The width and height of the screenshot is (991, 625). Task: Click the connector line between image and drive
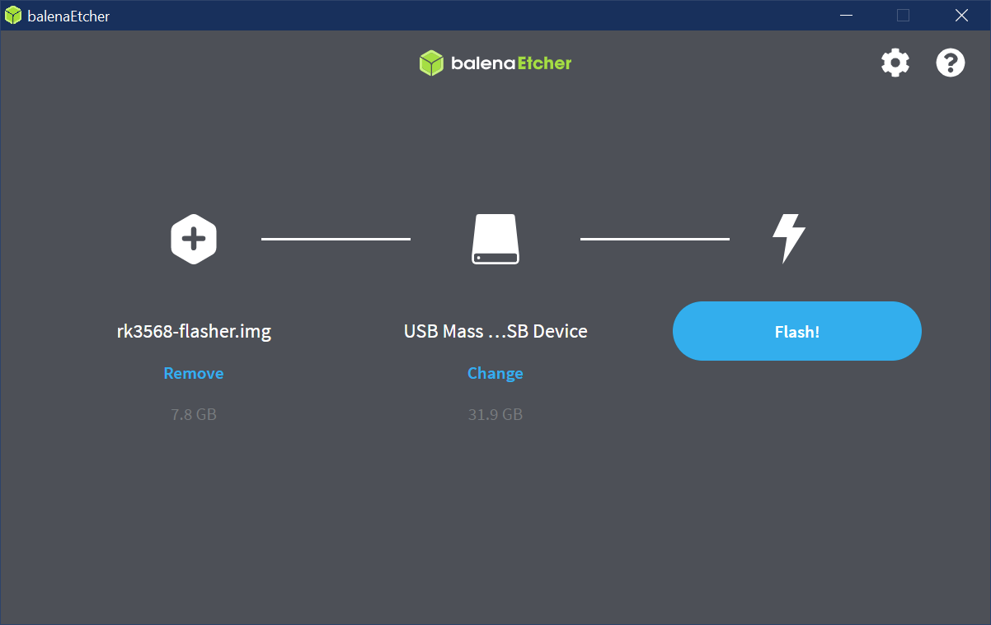(x=336, y=239)
